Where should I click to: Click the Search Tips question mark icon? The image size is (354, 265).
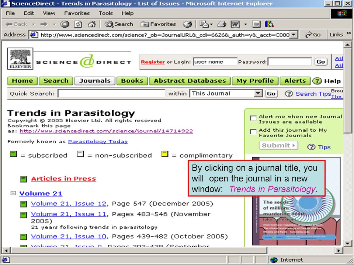(289, 93)
